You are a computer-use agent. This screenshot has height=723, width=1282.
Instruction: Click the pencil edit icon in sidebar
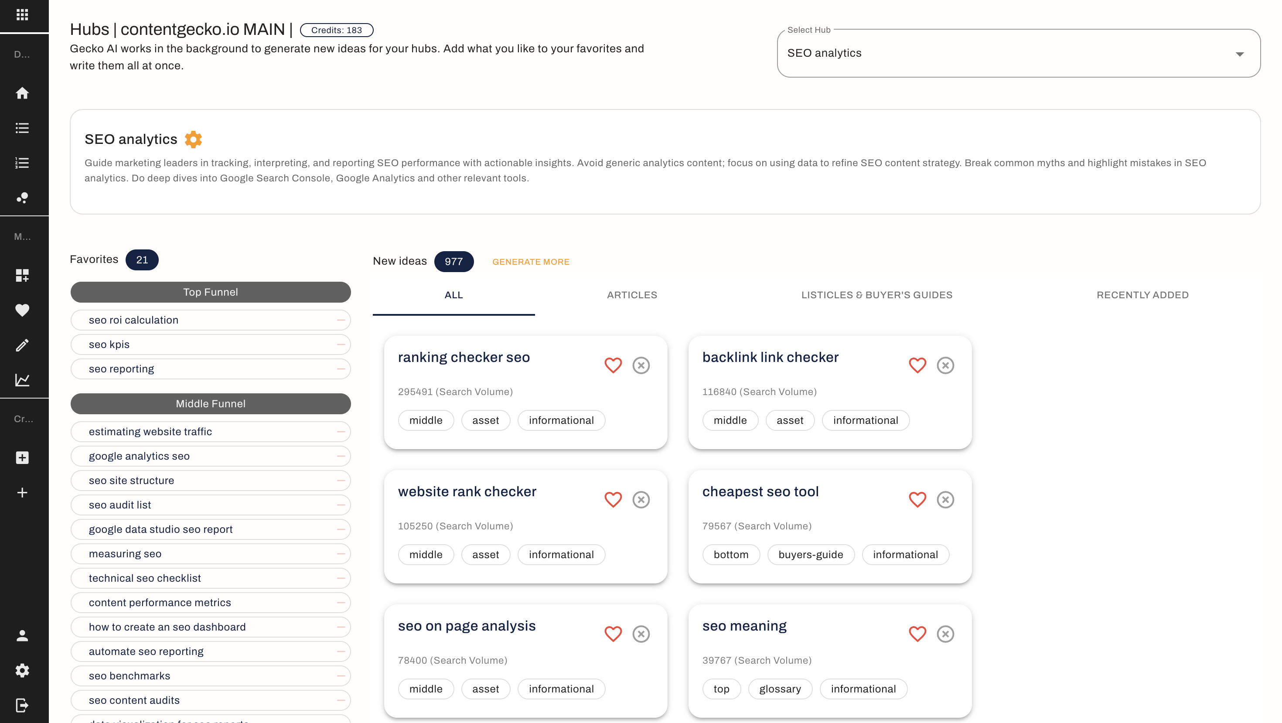pos(22,345)
